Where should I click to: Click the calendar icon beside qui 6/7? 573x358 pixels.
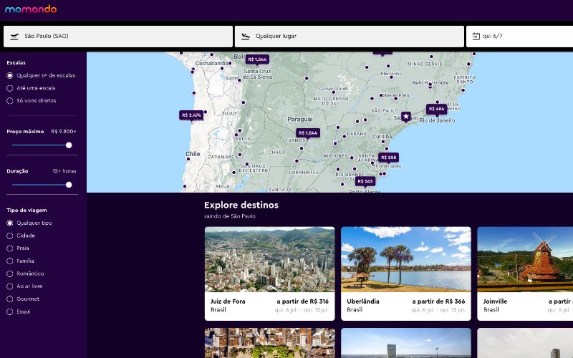tap(476, 37)
